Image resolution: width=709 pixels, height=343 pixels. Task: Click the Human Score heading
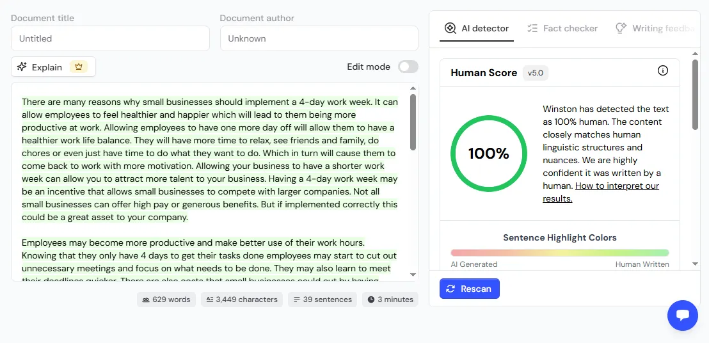click(484, 73)
